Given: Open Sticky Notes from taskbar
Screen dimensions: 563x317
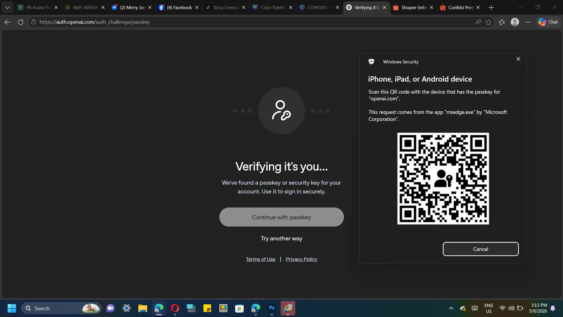Looking at the screenshot, I should click(207, 308).
